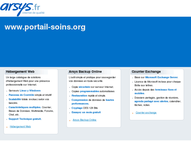Click 'agenda partagé avec alertes' text
Viewport: 191px width, 143px height.
tap(151, 101)
